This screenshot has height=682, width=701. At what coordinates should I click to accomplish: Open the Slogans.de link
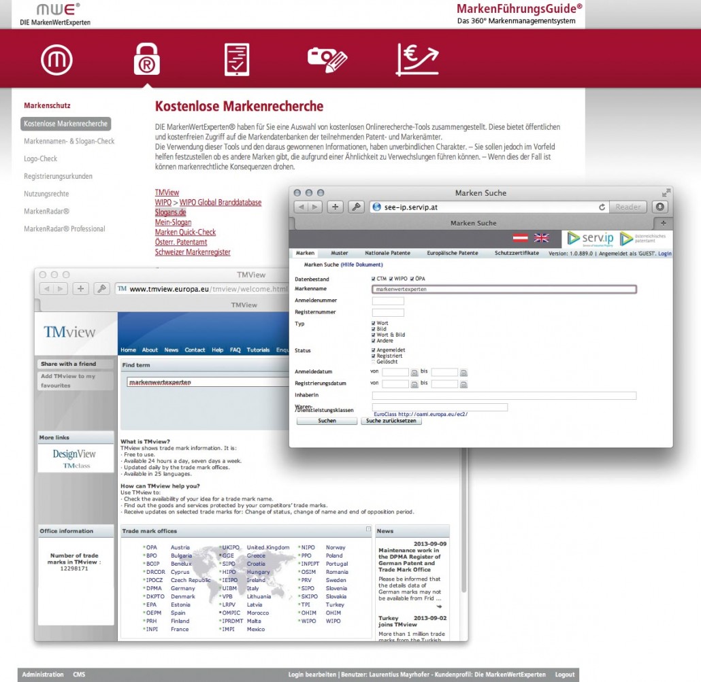170,212
